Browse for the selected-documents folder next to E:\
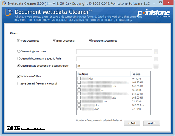175x136 pixels. point(156,66)
